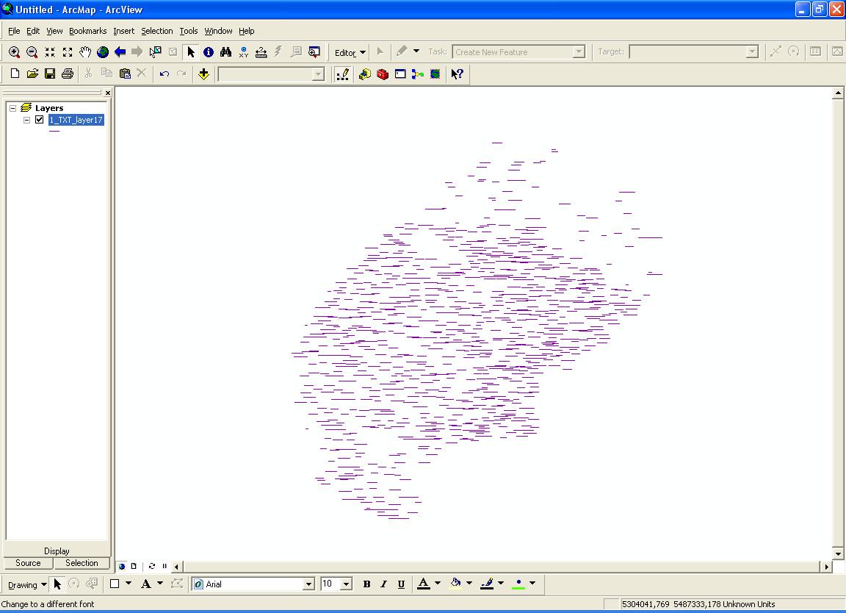Click the What's This help tool

[457, 74]
